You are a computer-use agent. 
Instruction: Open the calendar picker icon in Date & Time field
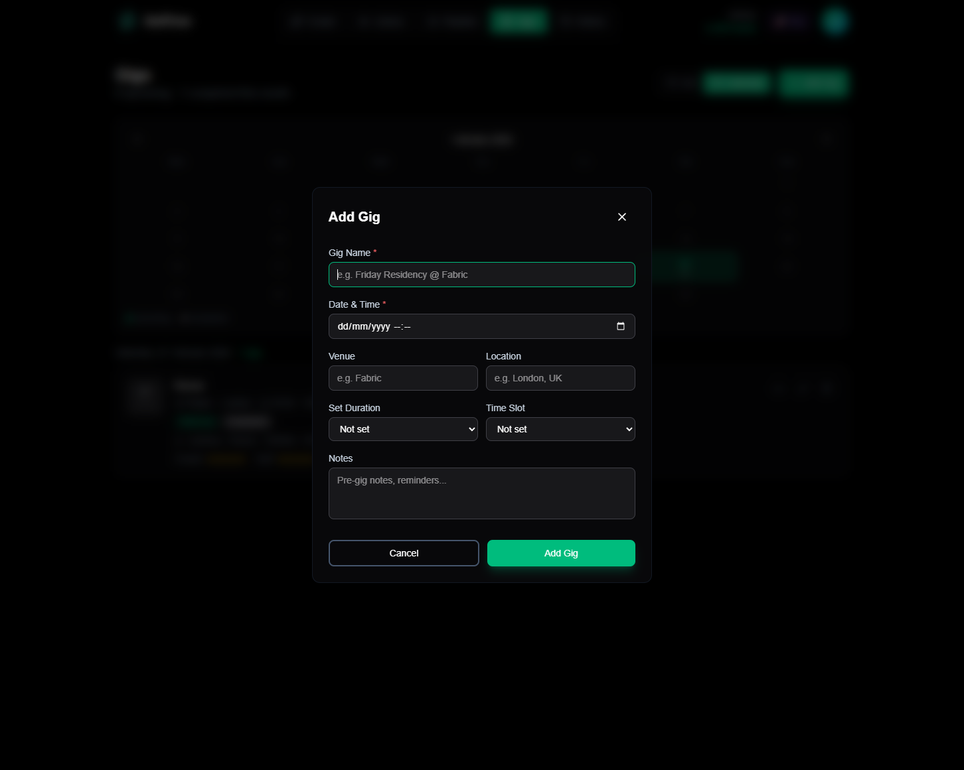pos(620,326)
